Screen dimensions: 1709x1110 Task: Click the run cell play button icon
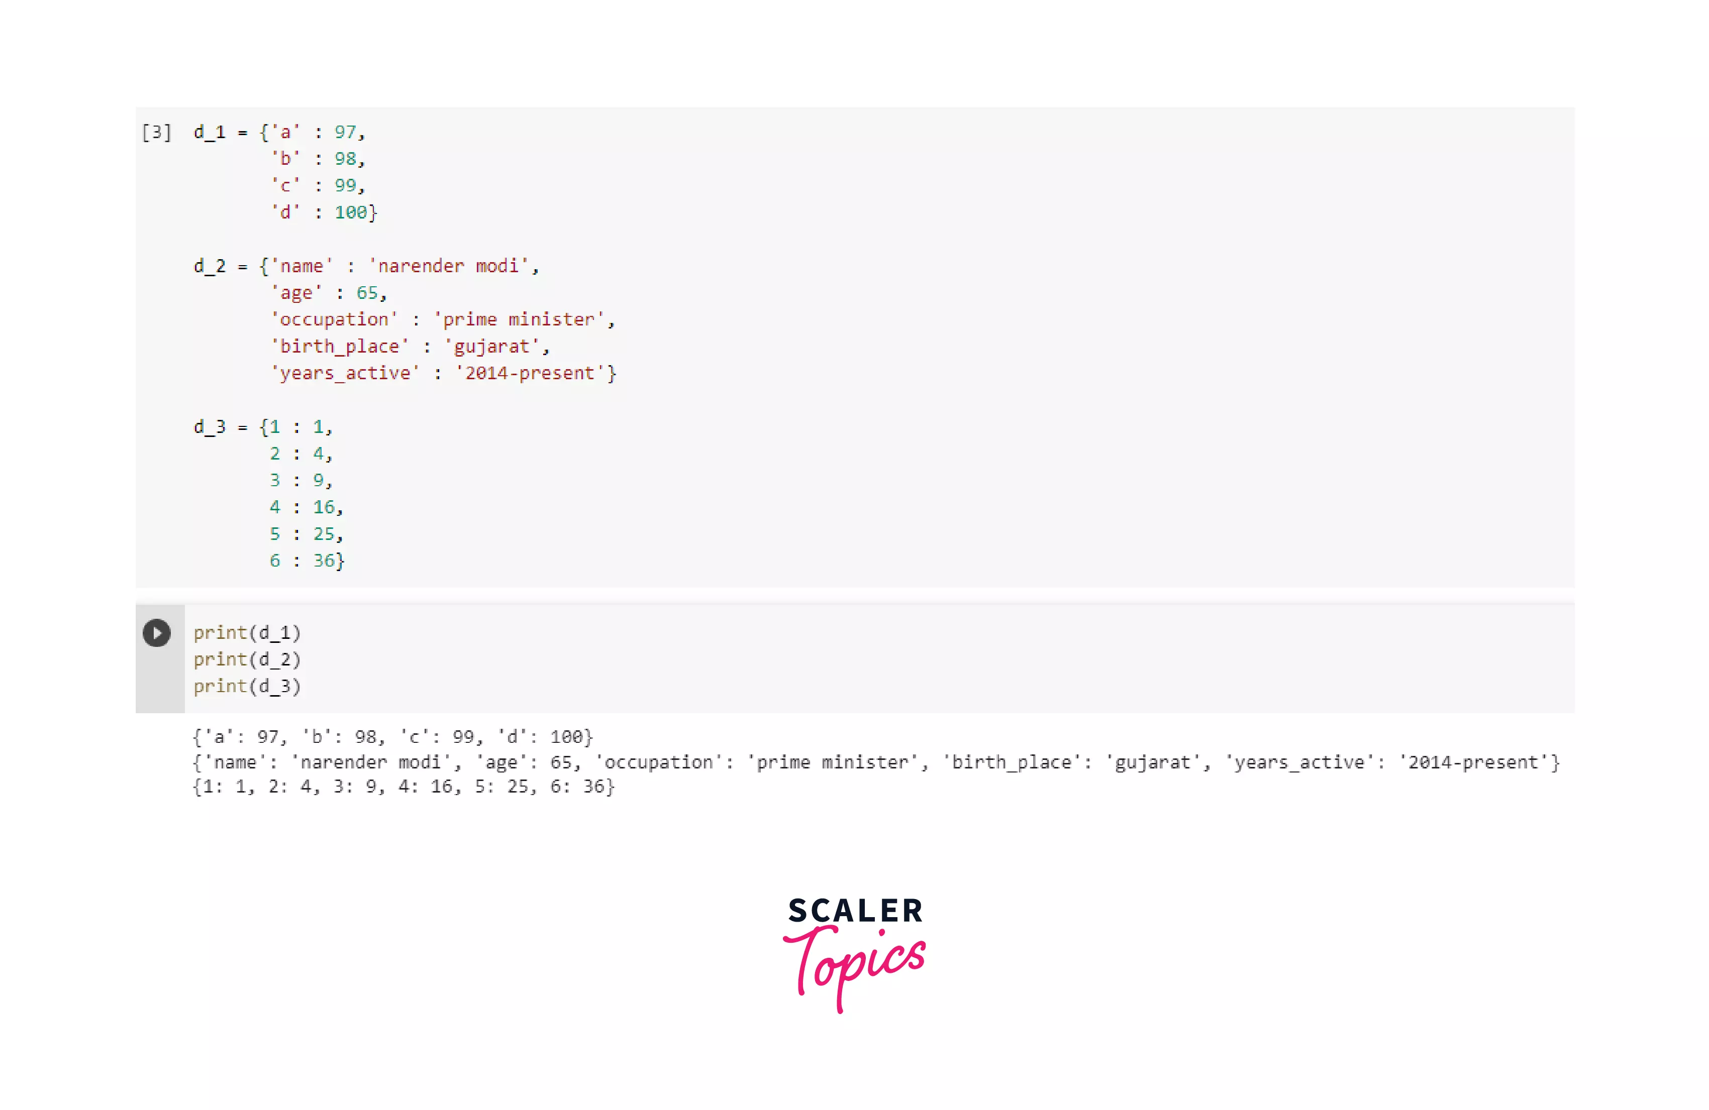tap(158, 633)
